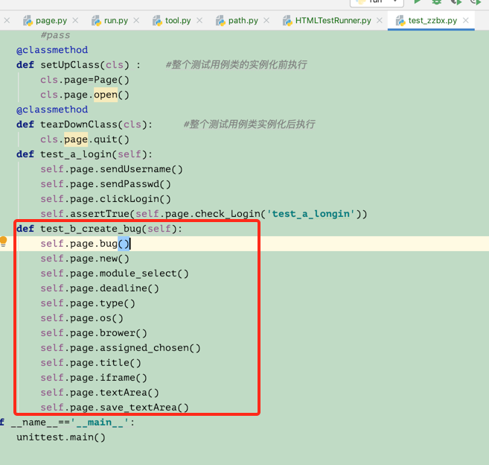Click the yellow light bulb intention icon
This screenshot has width=489, height=465.
[4, 241]
